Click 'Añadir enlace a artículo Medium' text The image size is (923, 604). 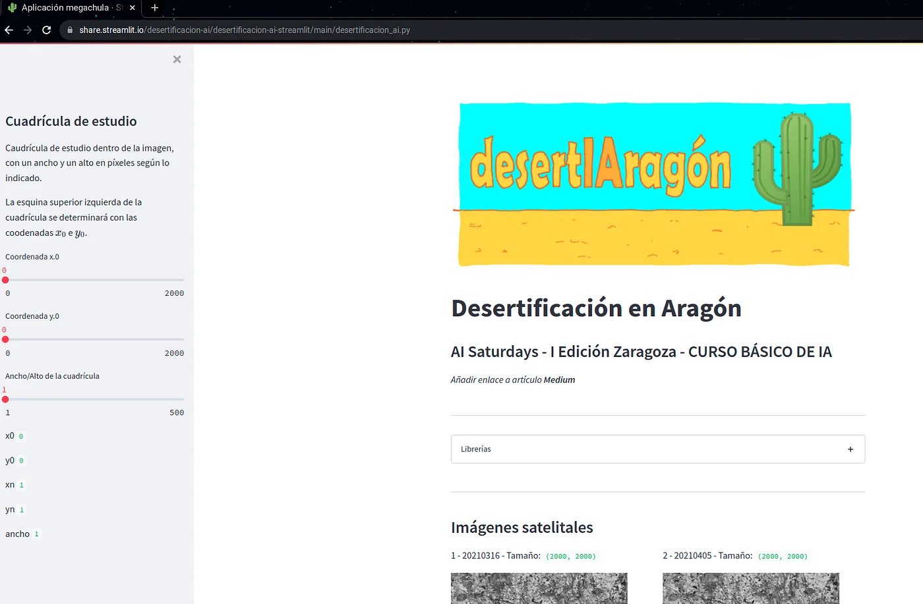pos(513,380)
